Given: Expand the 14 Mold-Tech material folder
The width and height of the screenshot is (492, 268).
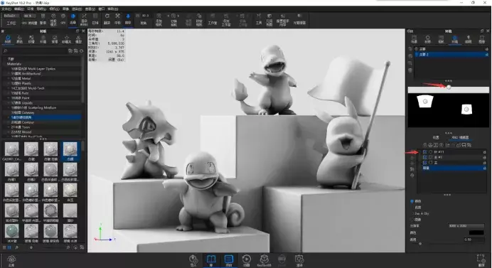Looking at the screenshot, I should [8, 88].
